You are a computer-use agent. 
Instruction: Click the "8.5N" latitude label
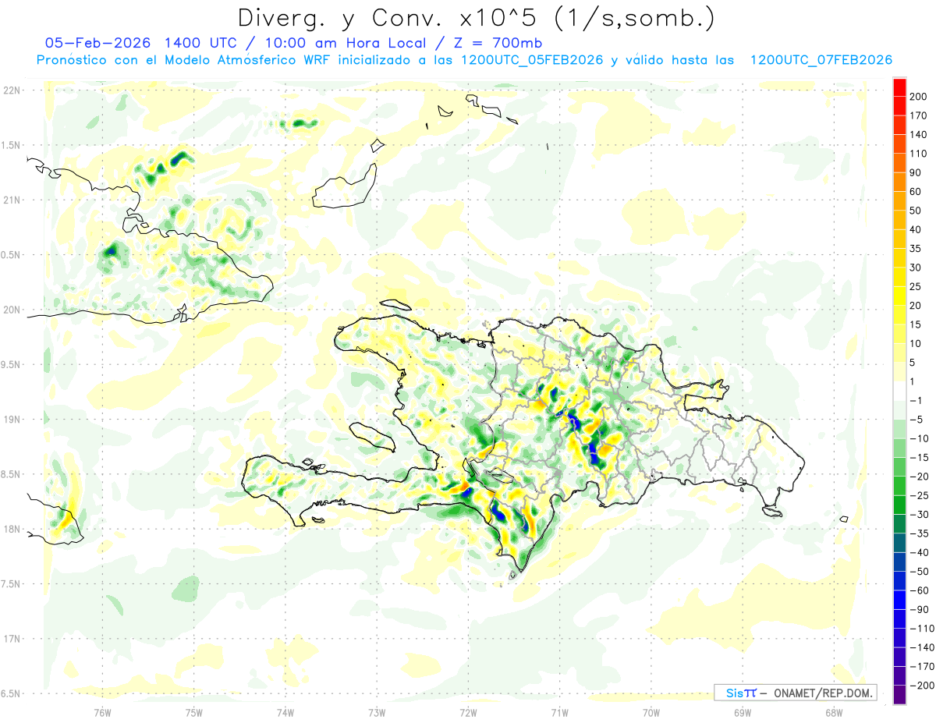[10, 474]
